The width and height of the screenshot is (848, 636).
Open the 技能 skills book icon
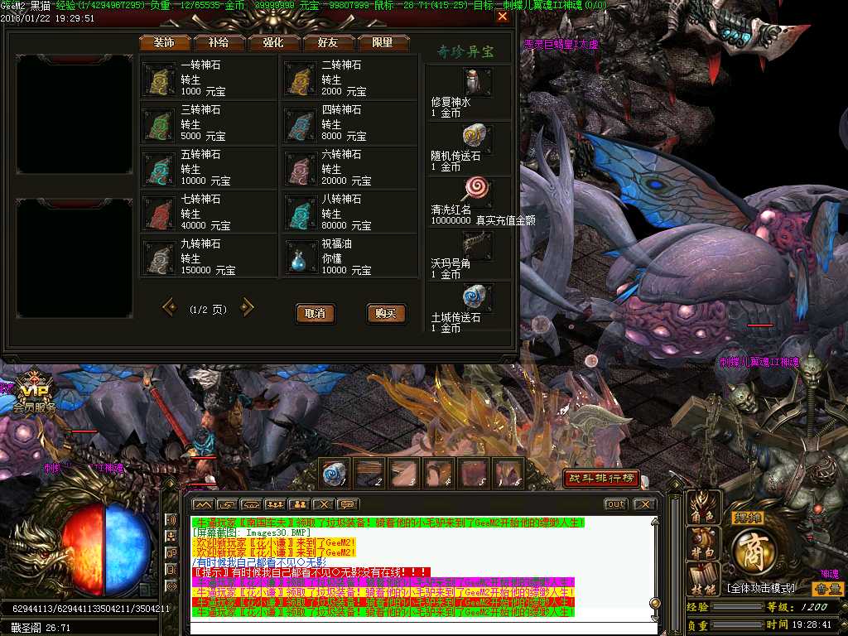click(x=704, y=579)
